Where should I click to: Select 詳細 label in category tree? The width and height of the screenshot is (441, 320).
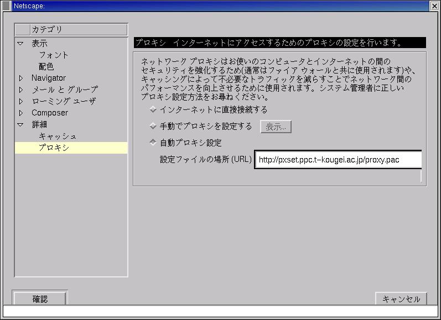click(39, 124)
